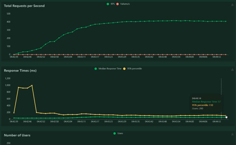Viewport: 236px width, 145px height.
Task: Download the Response Times chart image
Action: 232,70
